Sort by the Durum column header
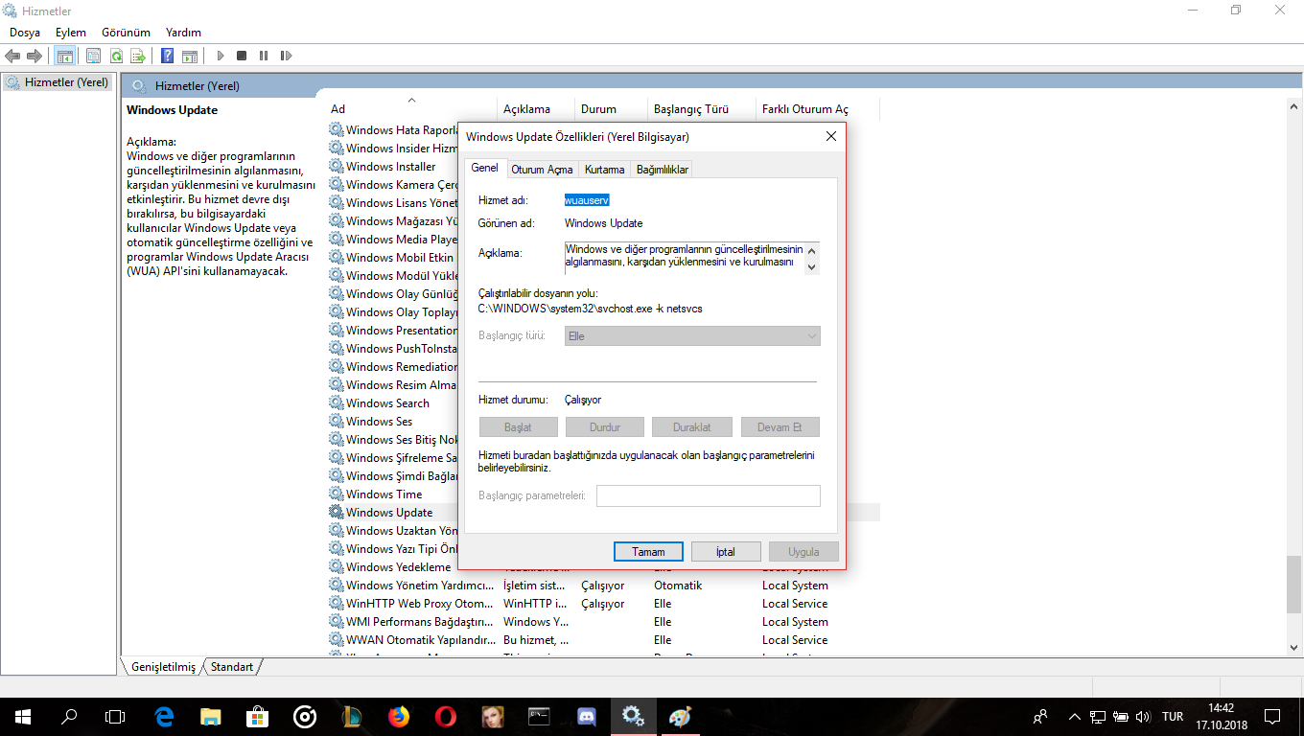Viewport: 1304px width, 736px height. click(612, 109)
